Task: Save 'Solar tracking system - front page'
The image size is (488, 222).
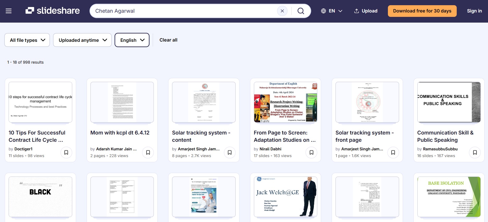Action: (x=393, y=152)
